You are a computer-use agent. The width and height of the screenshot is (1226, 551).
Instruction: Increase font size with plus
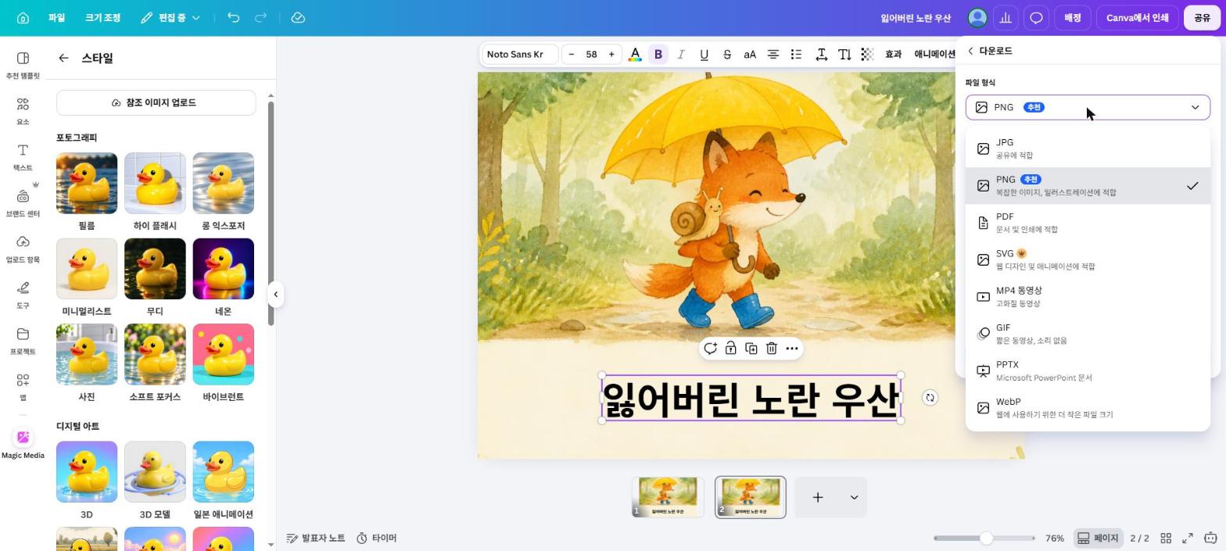(x=611, y=54)
